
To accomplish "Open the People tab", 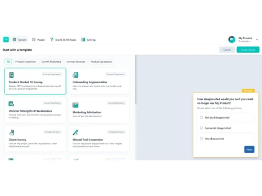I will (38, 40).
